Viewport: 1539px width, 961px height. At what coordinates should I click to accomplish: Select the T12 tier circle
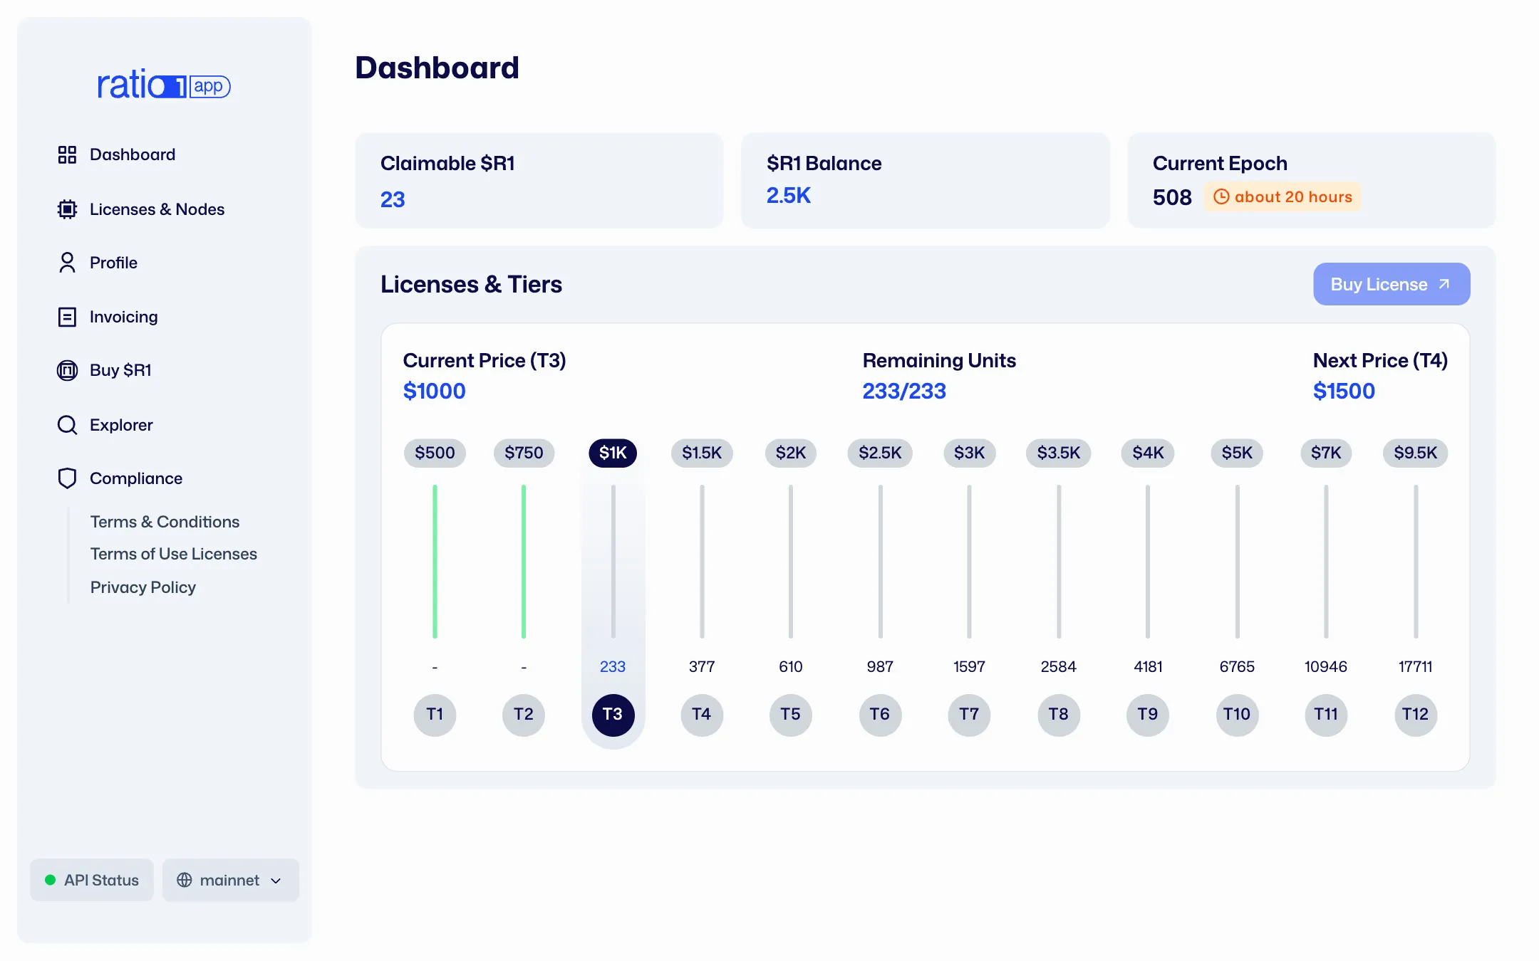pos(1416,715)
